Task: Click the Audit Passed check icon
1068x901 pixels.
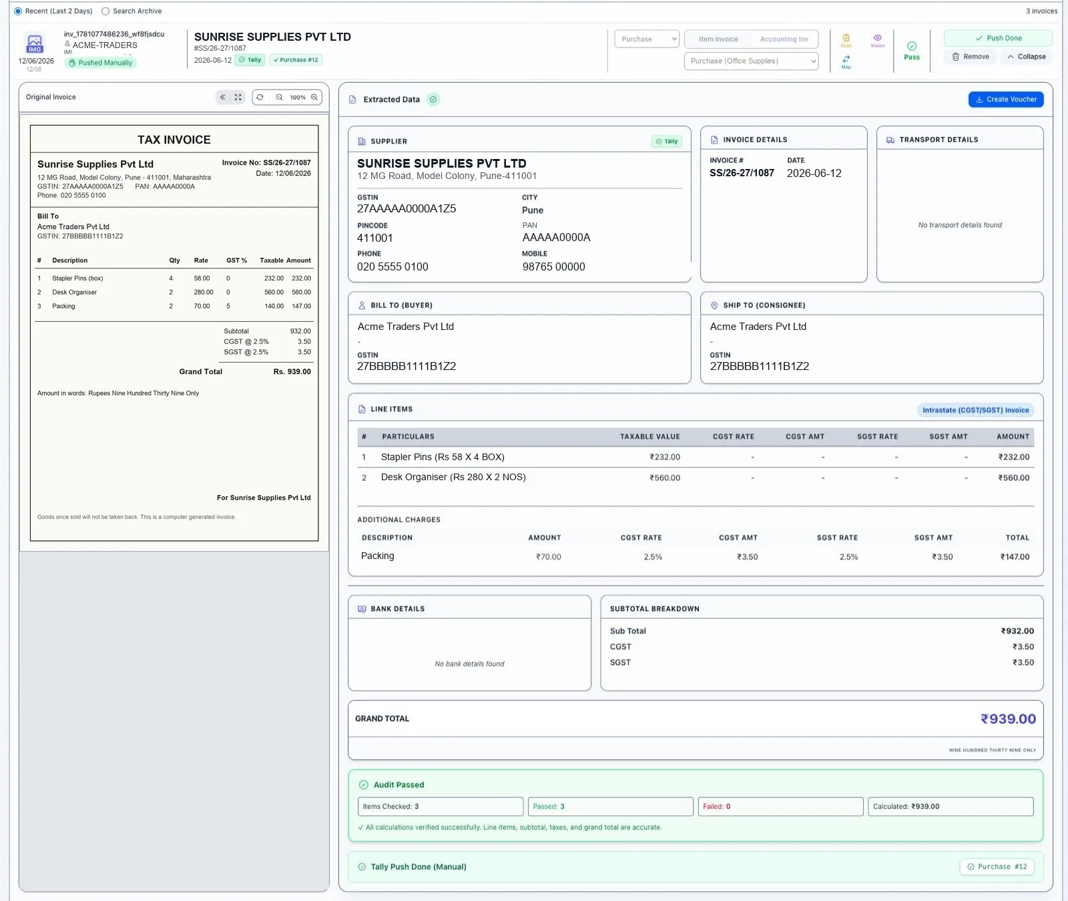Action: tap(364, 785)
